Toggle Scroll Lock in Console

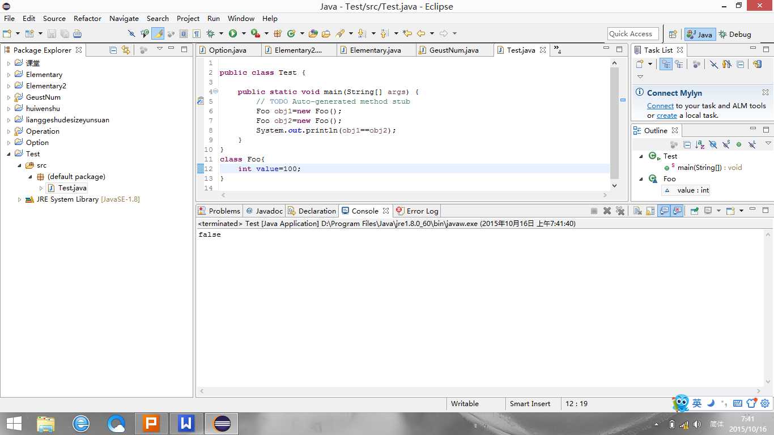650,211
